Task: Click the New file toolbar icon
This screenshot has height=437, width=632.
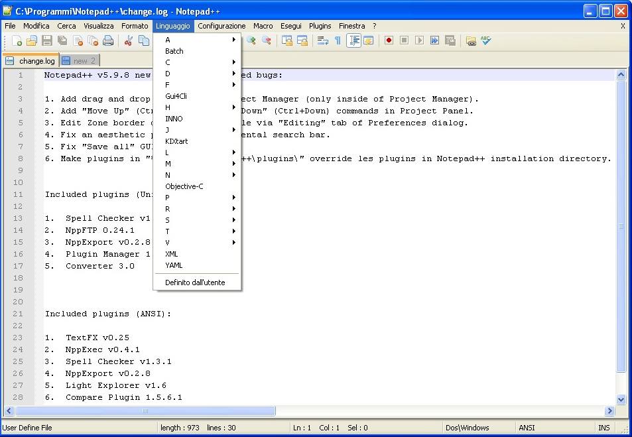Action: (17, 41)
